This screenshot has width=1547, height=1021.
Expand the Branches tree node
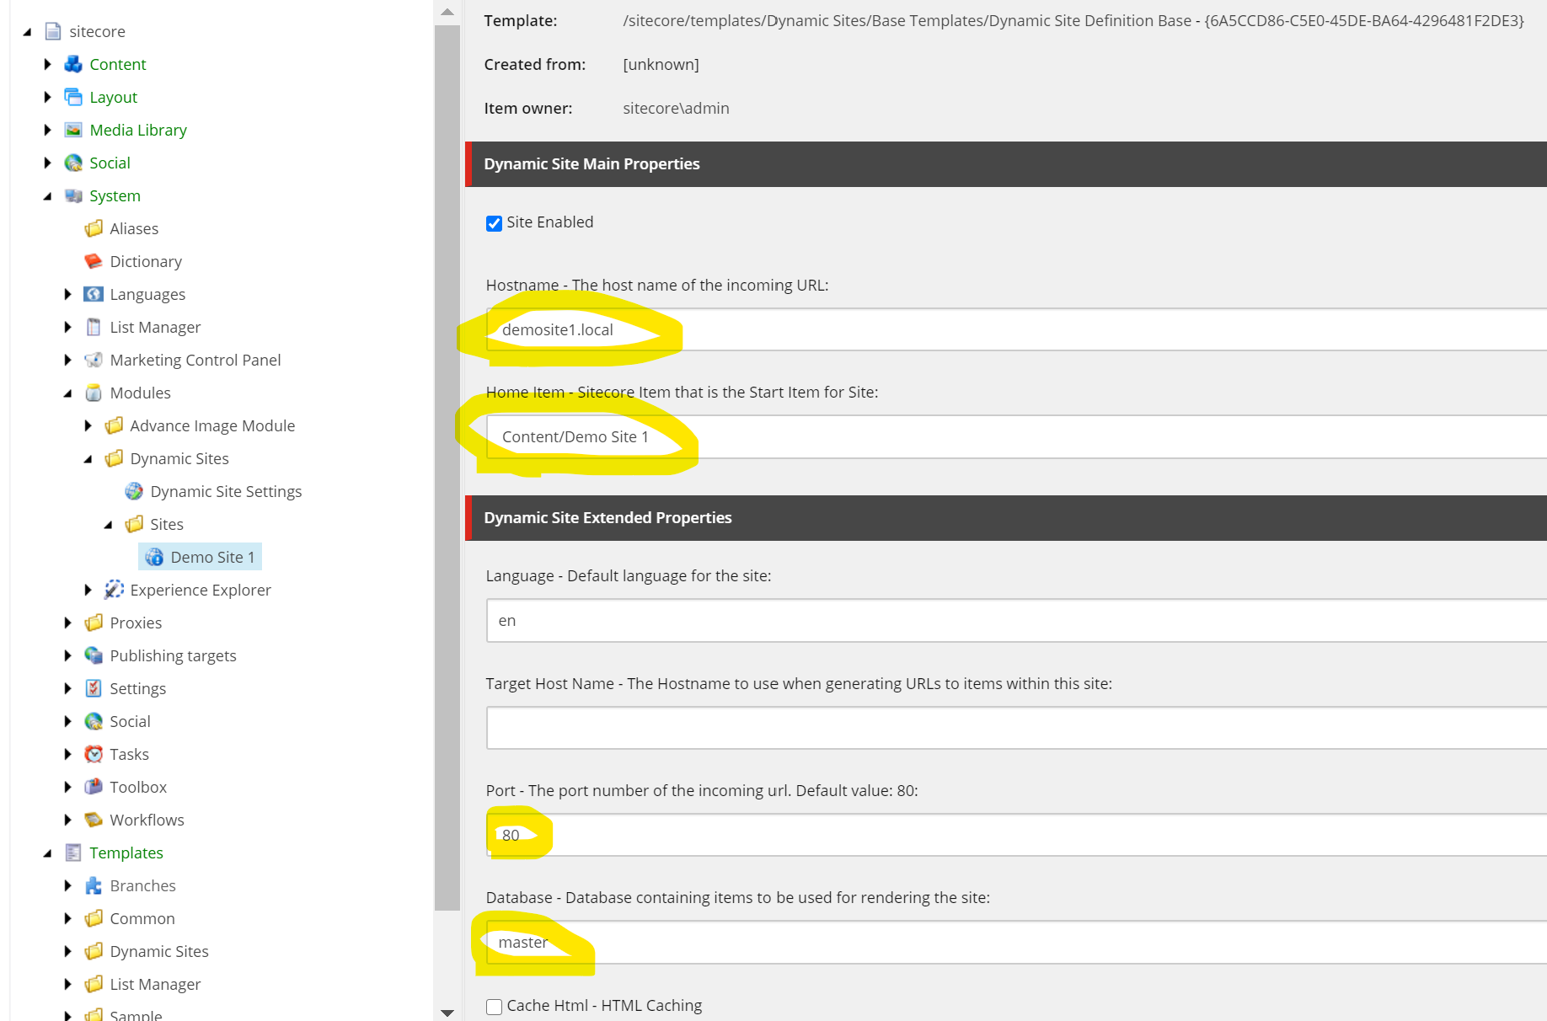click(67, 885)
